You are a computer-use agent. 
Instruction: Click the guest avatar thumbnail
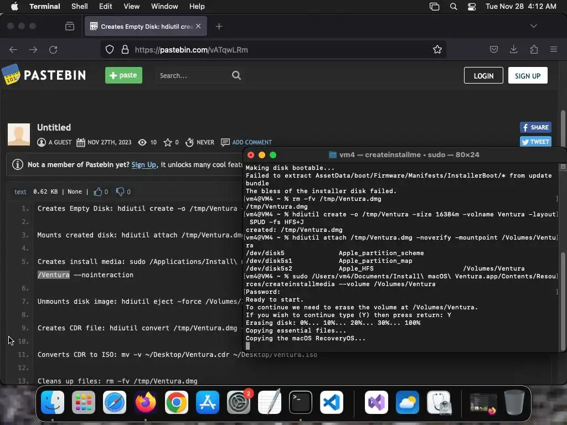tap(19, 134)
